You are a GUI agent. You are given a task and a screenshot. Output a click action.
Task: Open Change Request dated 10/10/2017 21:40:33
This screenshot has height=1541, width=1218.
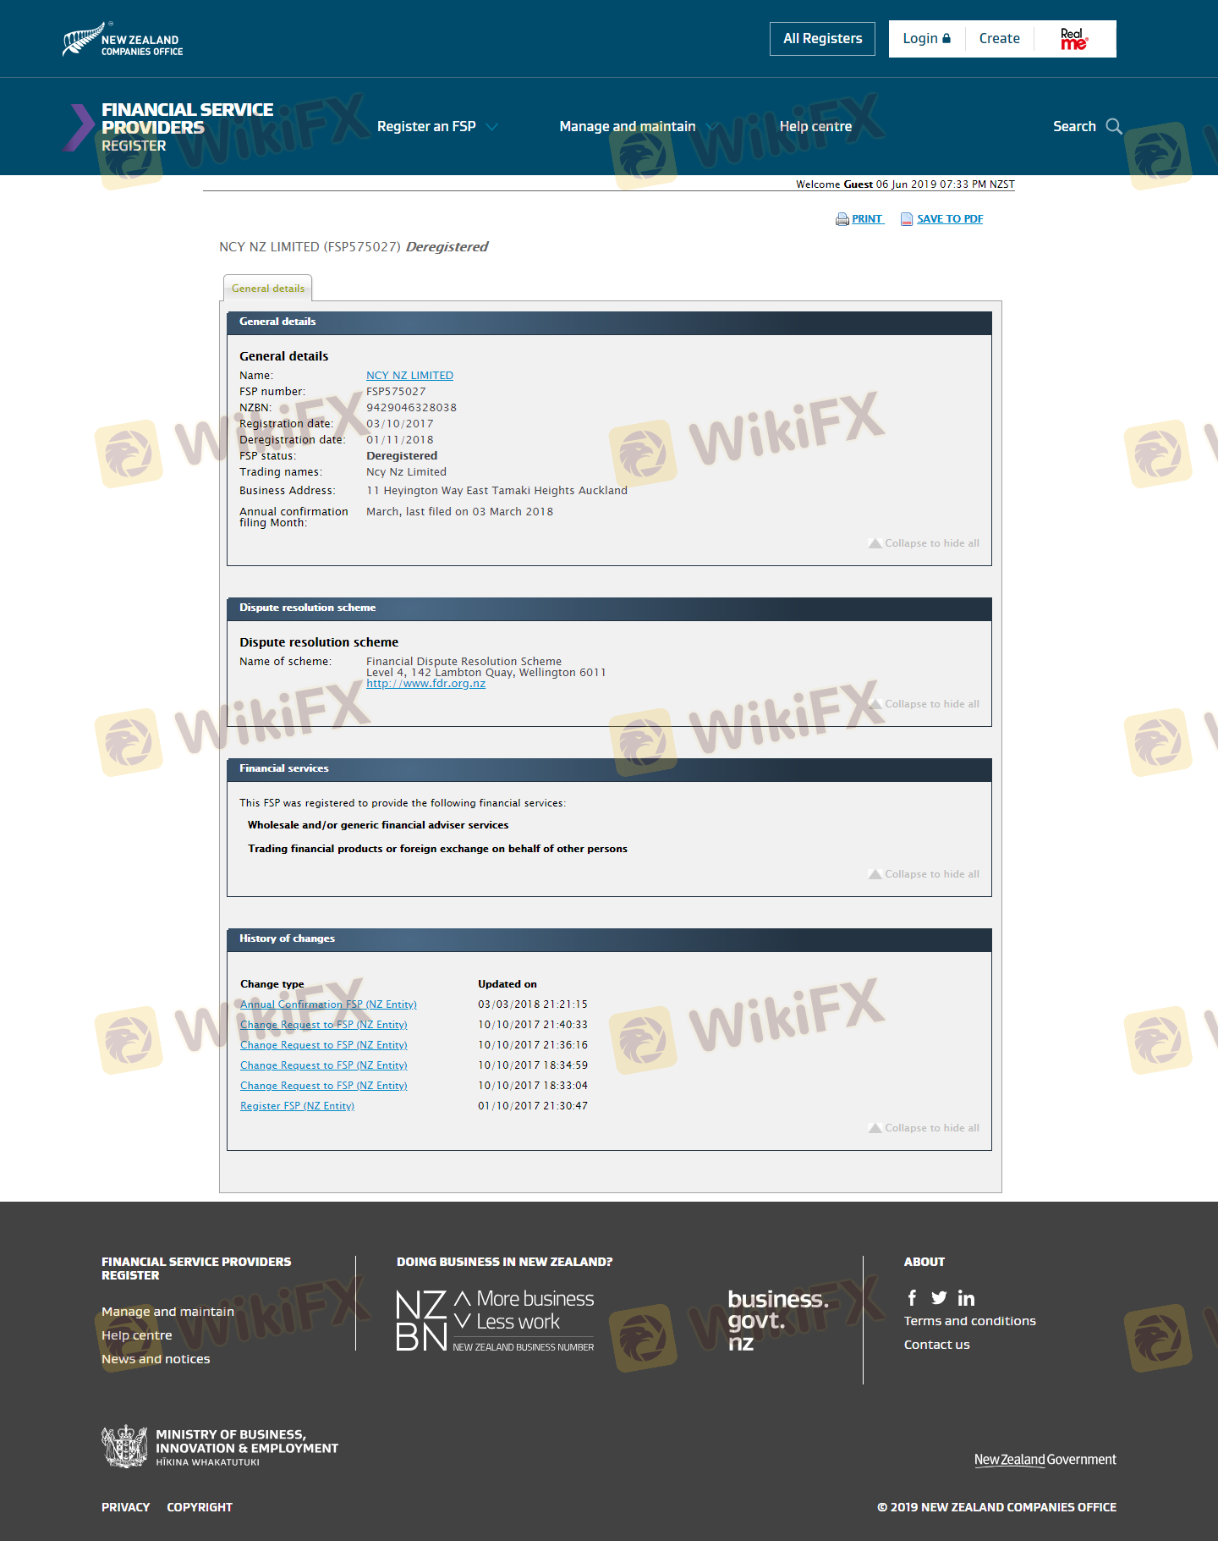pyautogui.click(x=324, y=1025)
